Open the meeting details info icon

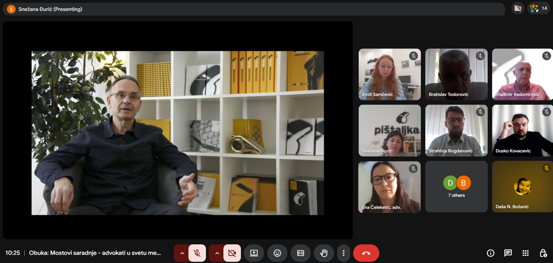tap(490, 253)
